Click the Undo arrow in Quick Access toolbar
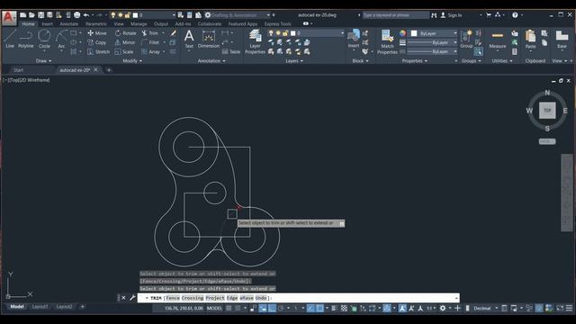Screen dimensions: 576x324 click(x=86, y=15)
